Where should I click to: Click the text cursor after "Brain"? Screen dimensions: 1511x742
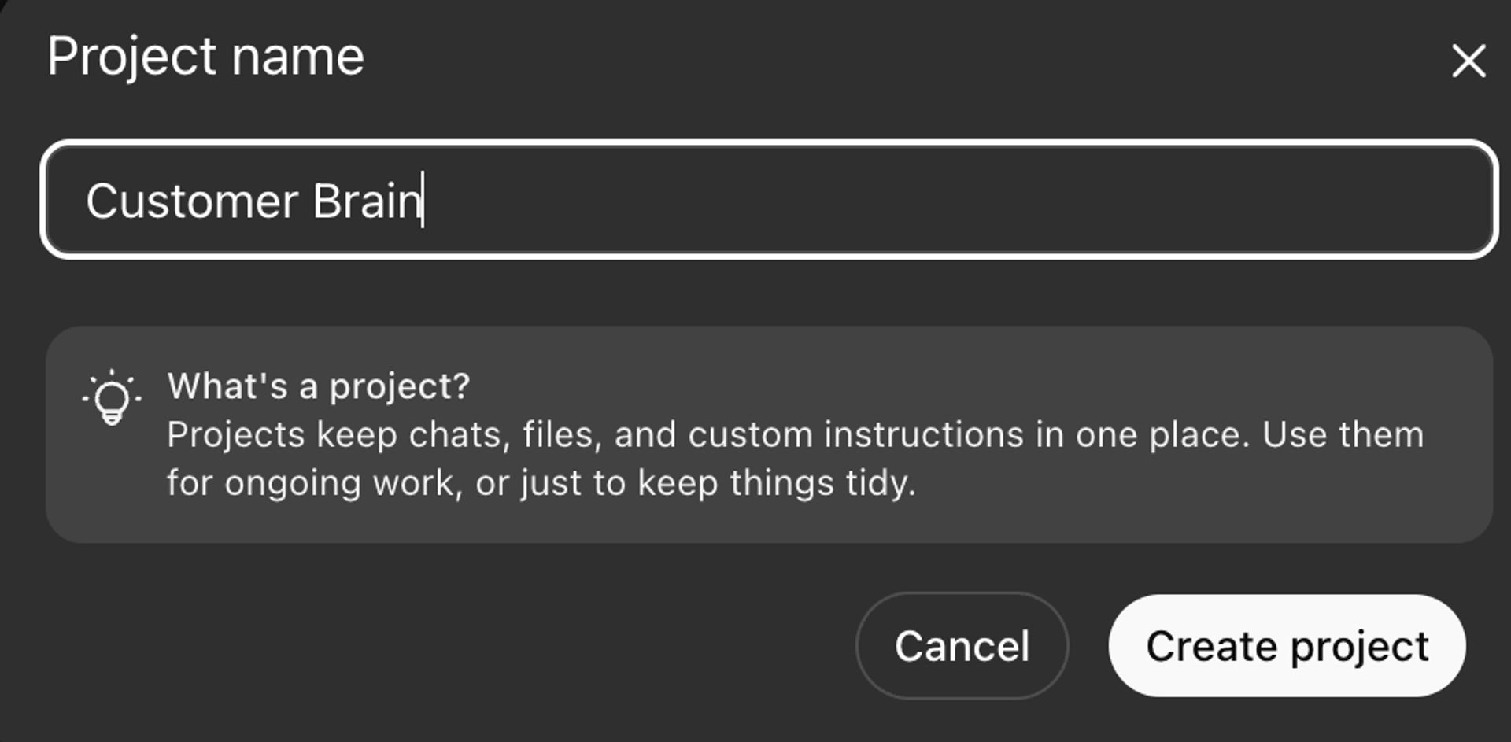pos(423,200)
